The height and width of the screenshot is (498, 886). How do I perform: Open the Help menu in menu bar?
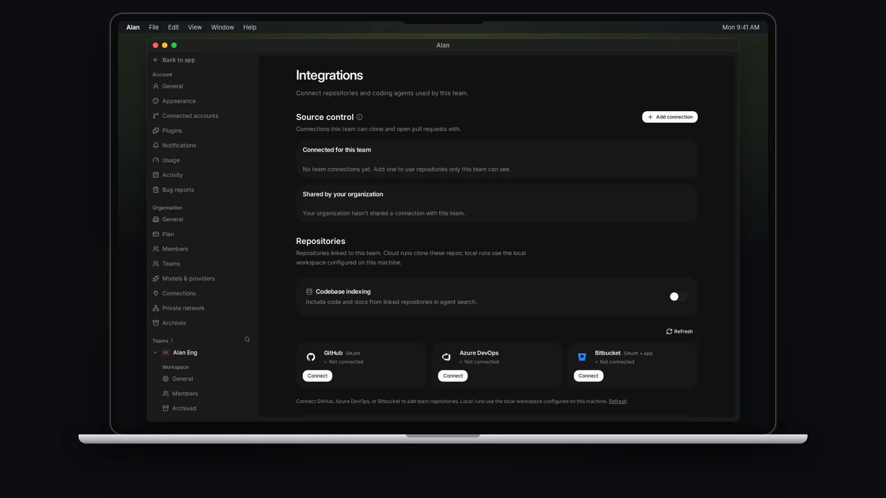250,27
